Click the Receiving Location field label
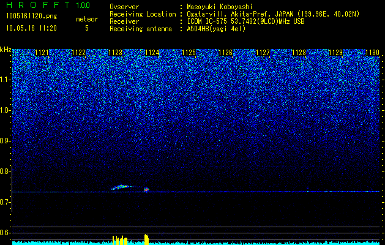 [143, 14]
